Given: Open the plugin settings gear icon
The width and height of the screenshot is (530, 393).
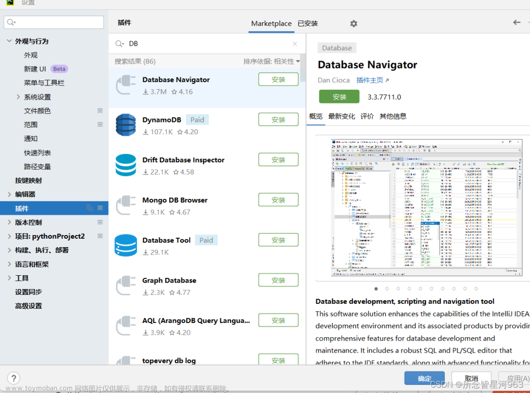Looking at the screenshot, I should 354,24.
